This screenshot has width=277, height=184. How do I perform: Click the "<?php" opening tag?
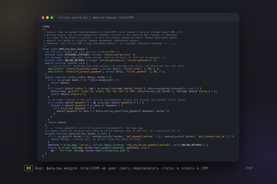point(46,26)
